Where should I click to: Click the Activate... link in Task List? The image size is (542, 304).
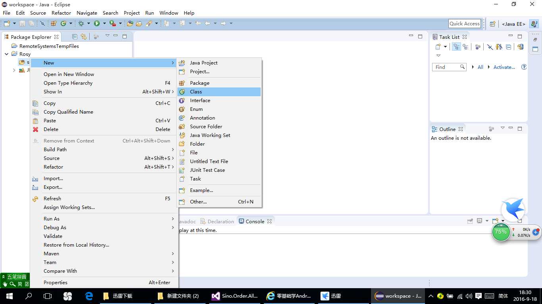coord(504,67)
